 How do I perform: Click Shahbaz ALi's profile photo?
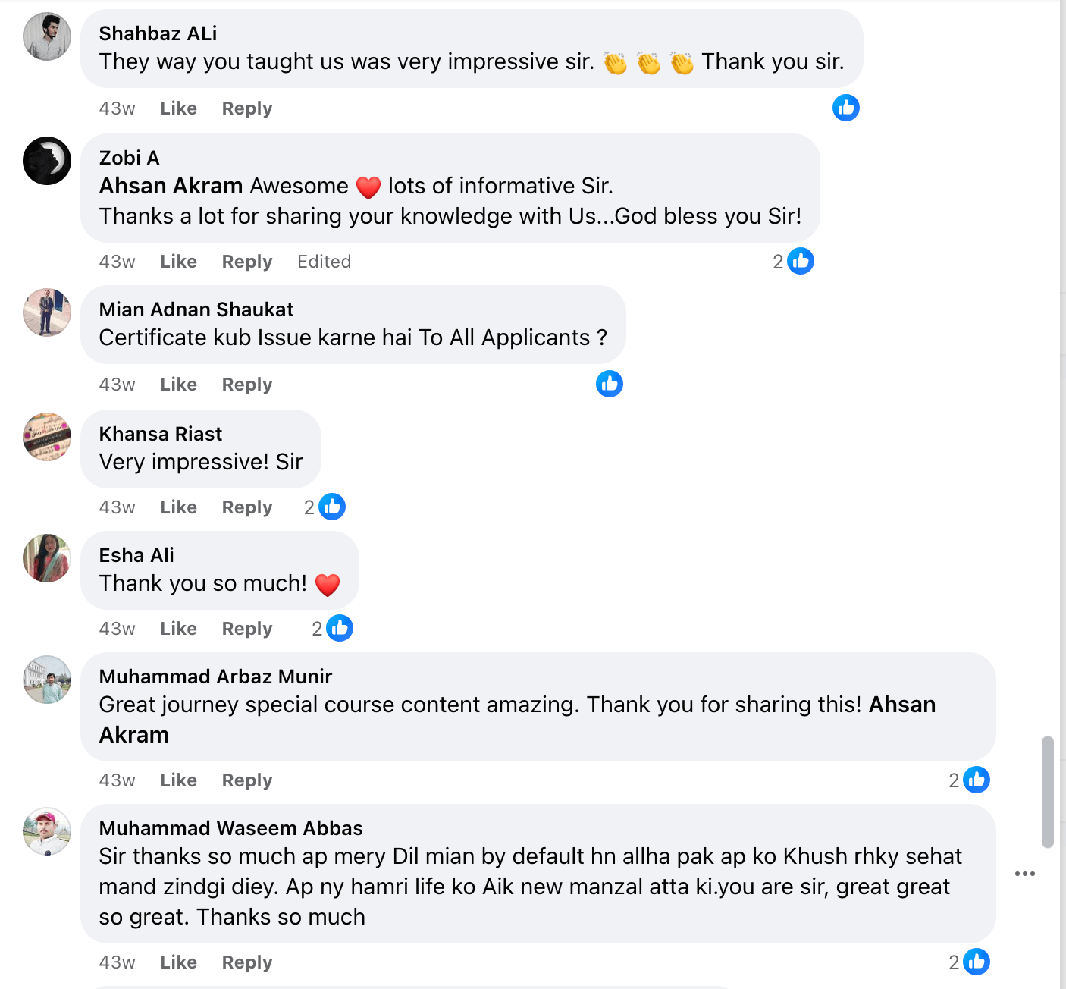point(47,36)
